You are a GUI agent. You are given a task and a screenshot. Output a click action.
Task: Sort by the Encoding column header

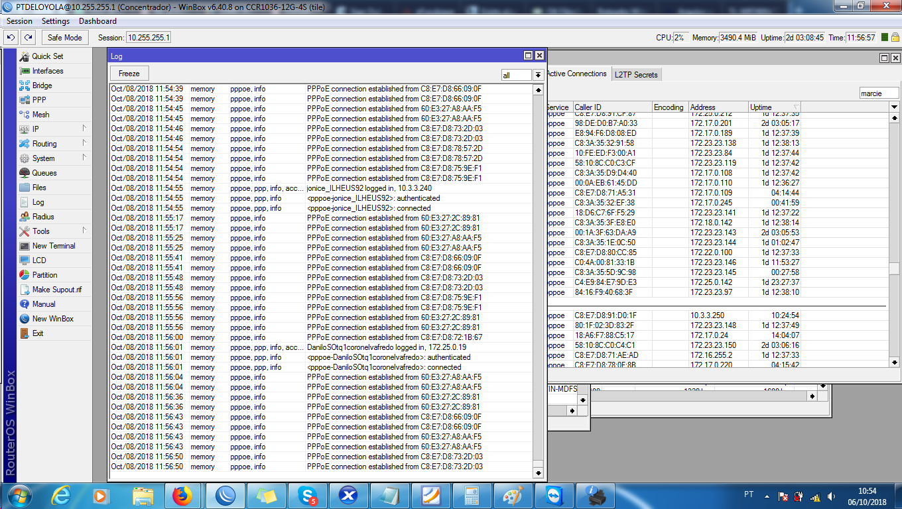(670, 107)
